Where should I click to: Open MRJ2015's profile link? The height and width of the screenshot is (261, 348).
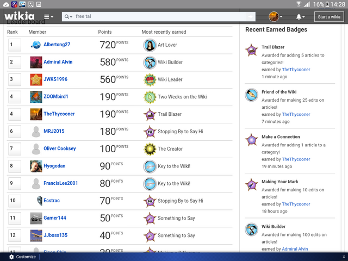[x=54, y=131]
